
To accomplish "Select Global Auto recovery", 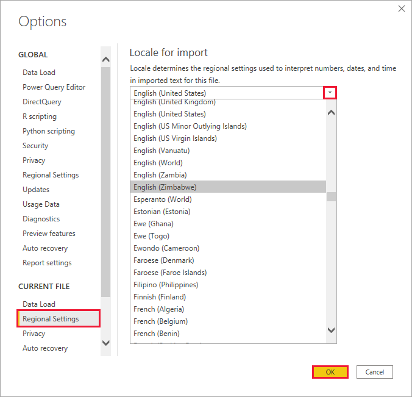I will pos(45,248).
